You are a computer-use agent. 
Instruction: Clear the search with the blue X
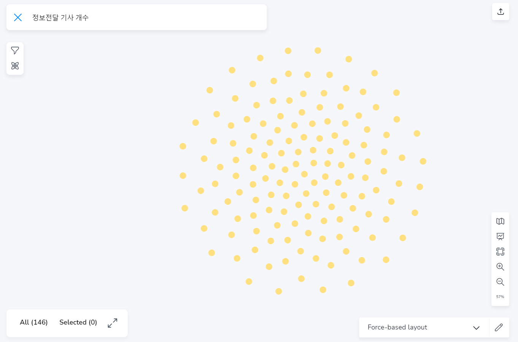(18, 17)
